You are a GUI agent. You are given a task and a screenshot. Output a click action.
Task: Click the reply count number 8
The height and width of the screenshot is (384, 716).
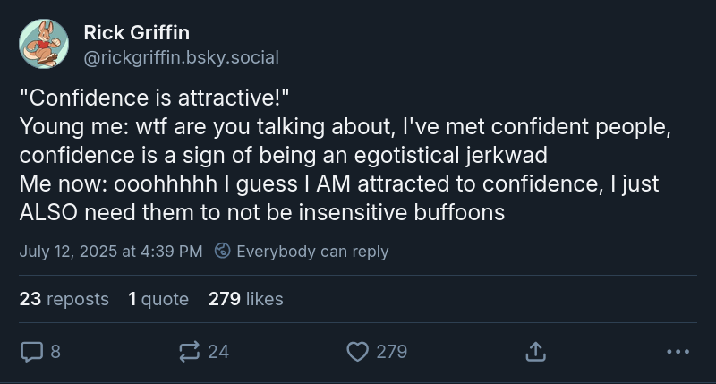tap(55, 352)
